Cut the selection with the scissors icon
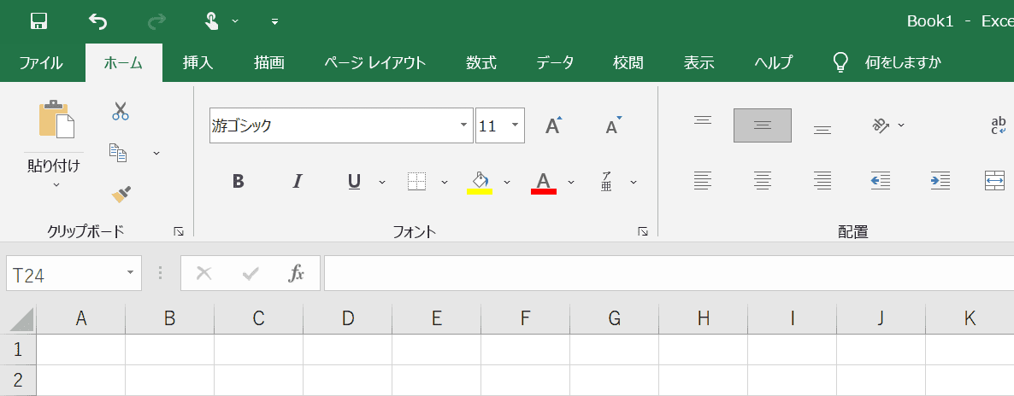The width and height of the screenshot is (1014, 396). [121, 110]
